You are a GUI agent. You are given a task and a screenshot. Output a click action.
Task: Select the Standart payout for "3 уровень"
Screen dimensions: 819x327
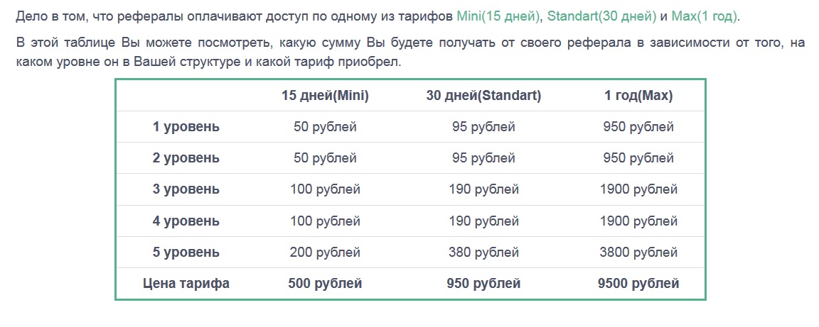[483, 189]
